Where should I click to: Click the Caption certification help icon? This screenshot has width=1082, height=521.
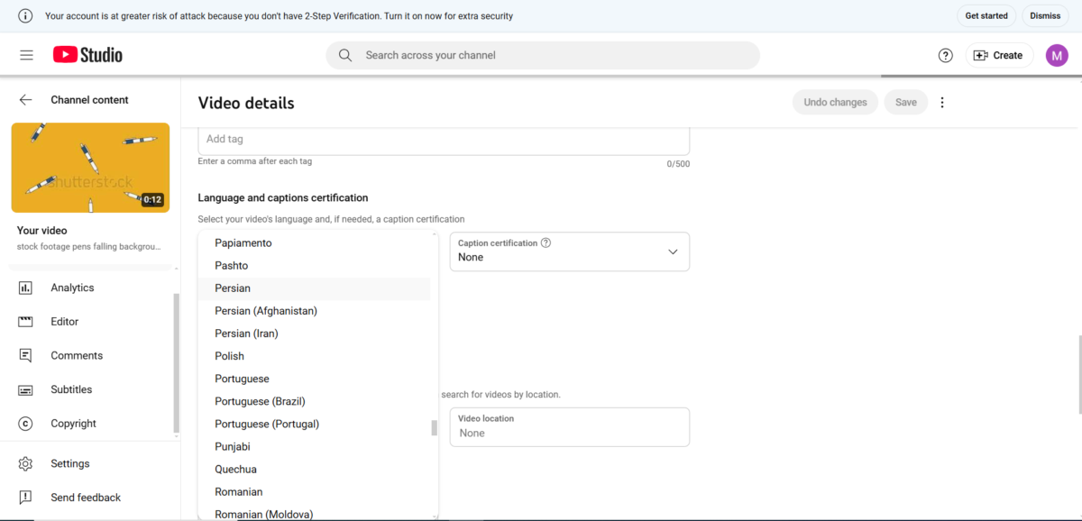click(x=546, y=242)
